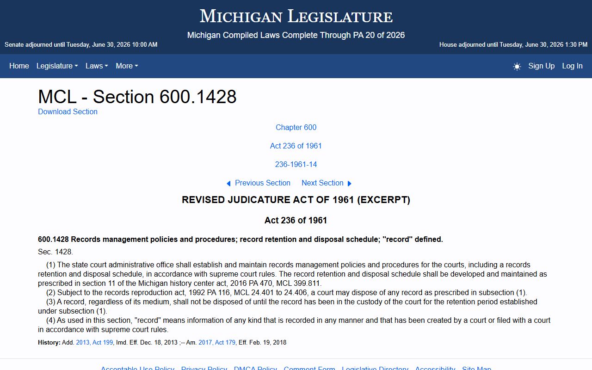Click the left arrow beside Previous Section

228,184
